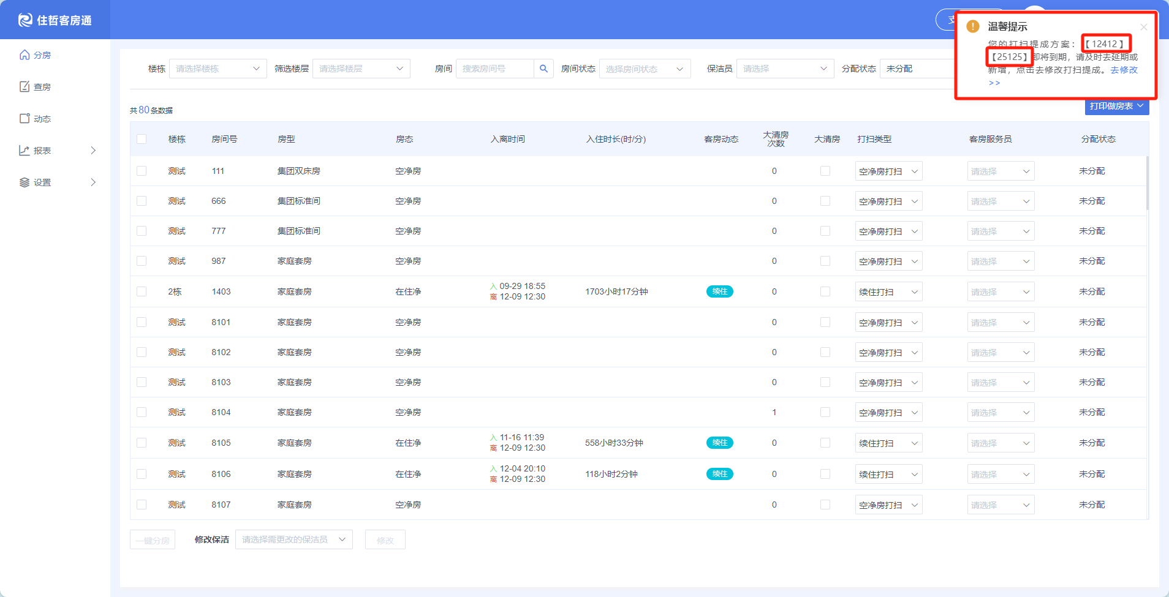Screen dimensions: 1169x597
Task: Check the row checkbox for room 777
Action: [x=142, y=231]
